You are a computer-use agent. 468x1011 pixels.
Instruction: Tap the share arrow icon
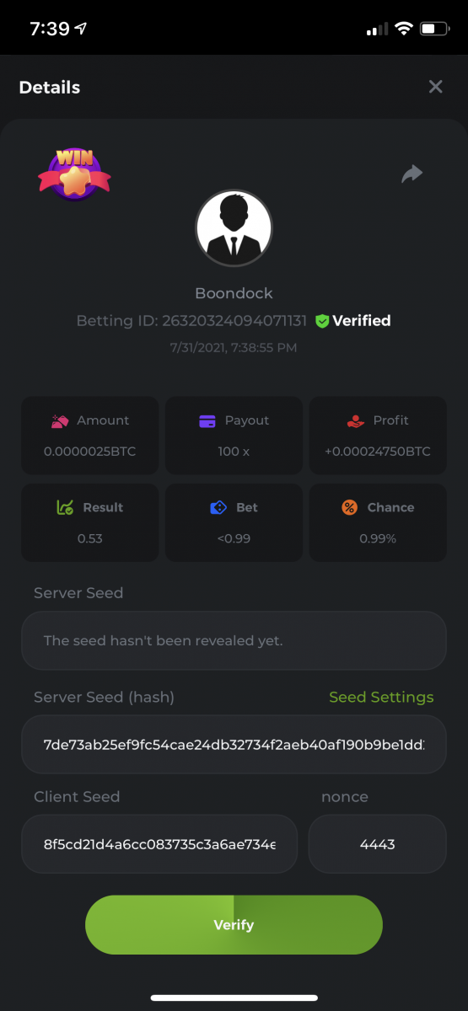[x=412, y=174]
